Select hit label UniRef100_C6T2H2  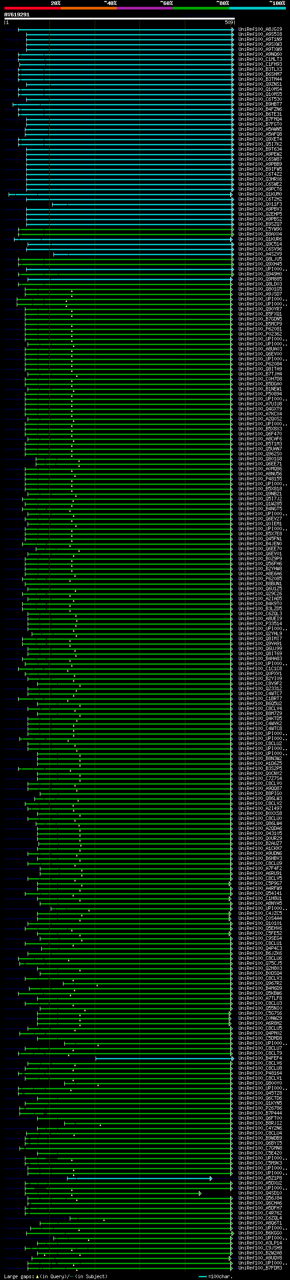tap(260, 199)
